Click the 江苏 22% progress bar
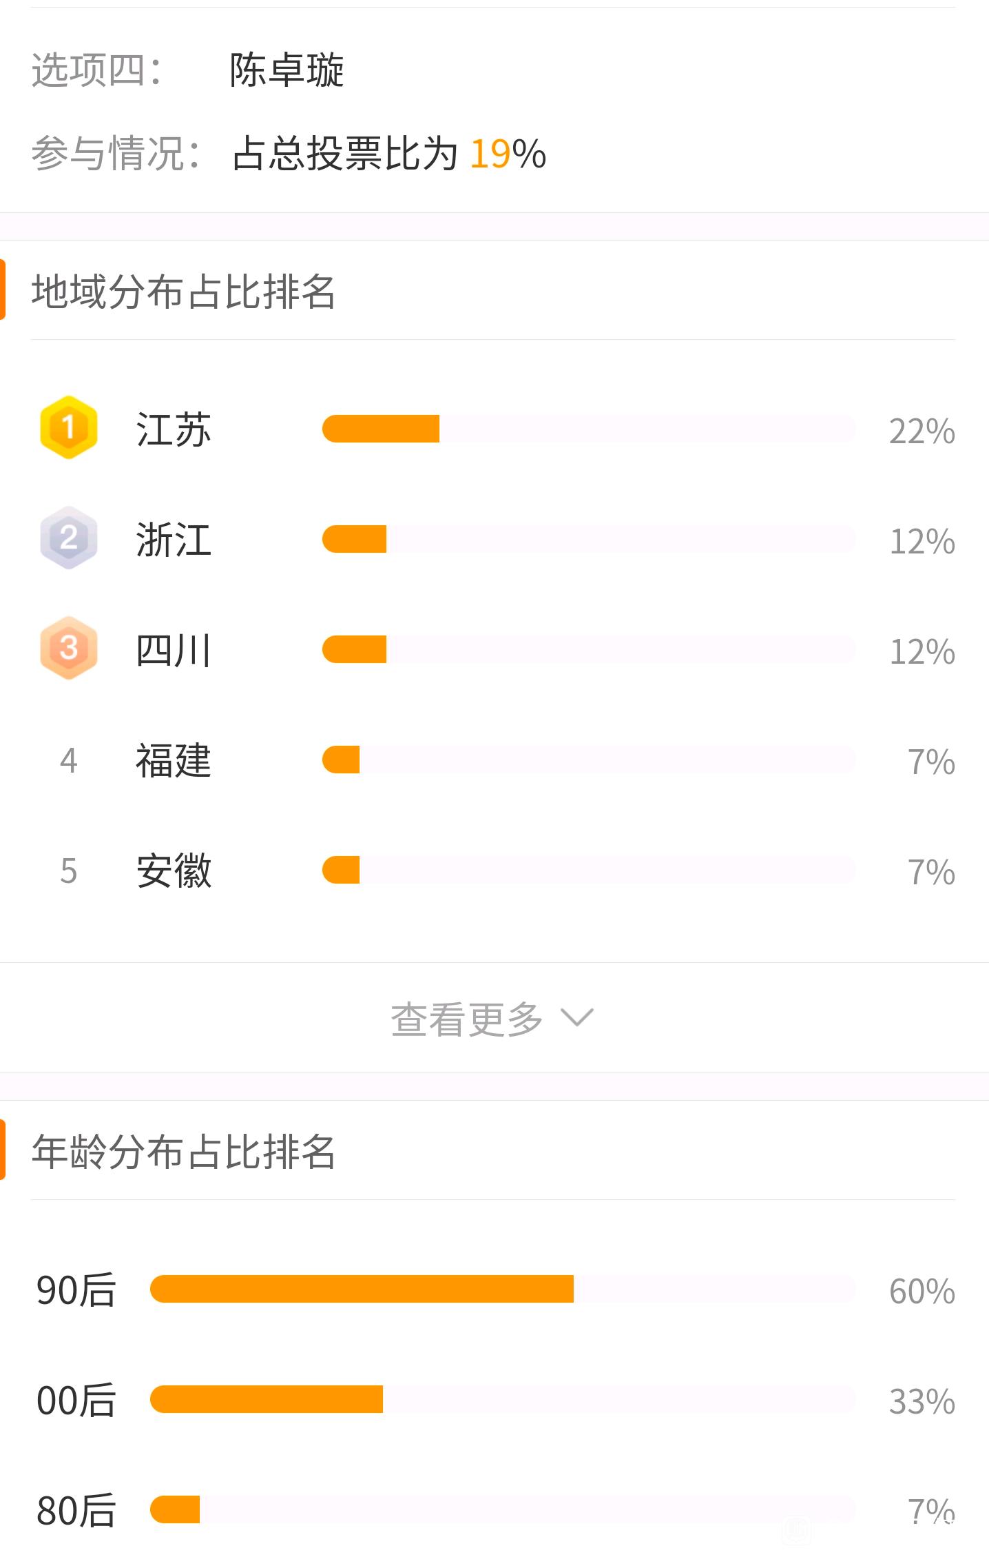 click(589, 429)
